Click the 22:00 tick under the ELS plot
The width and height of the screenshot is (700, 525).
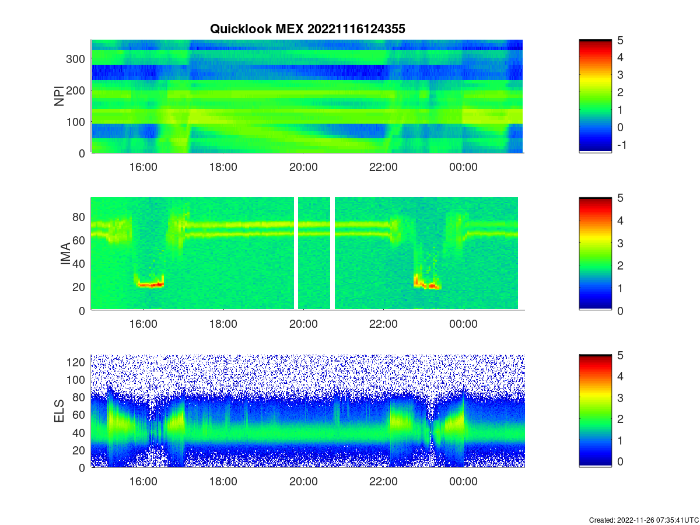pos(383,482)
